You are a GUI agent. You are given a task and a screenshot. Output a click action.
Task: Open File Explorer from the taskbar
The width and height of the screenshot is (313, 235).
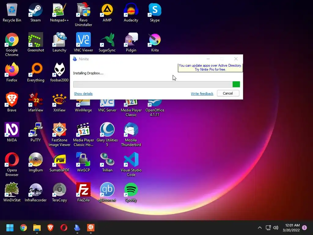(x=37, y=228)
